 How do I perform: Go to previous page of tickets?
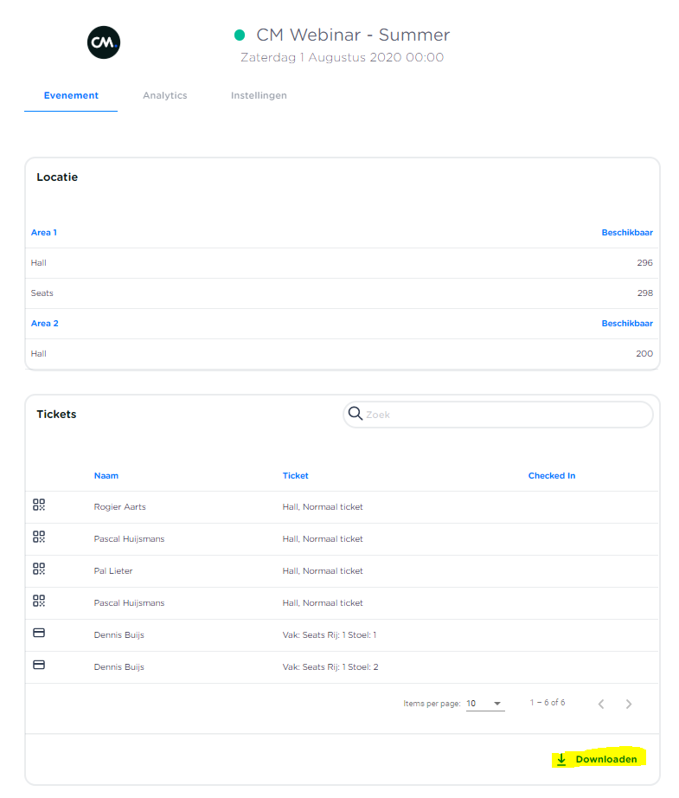(601, 704)
